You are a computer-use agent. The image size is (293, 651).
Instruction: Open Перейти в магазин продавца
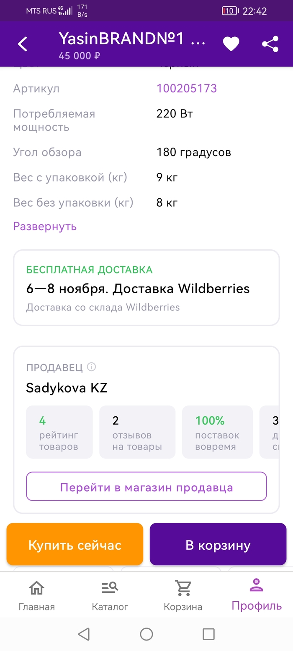146,487
